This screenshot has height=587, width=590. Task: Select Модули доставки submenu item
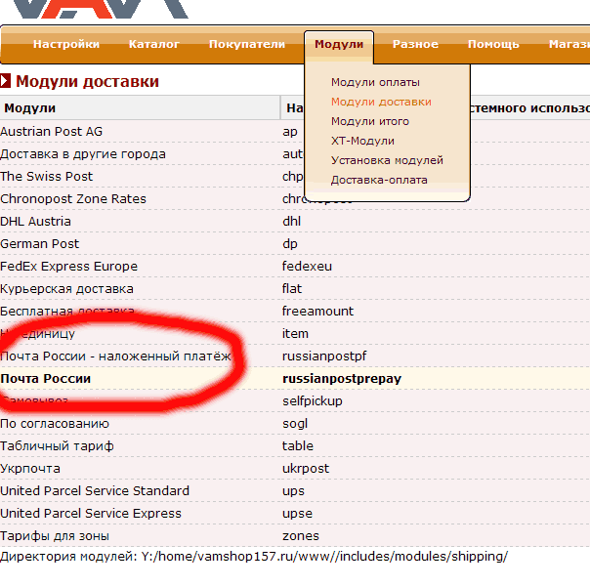(x=381, y=102)
